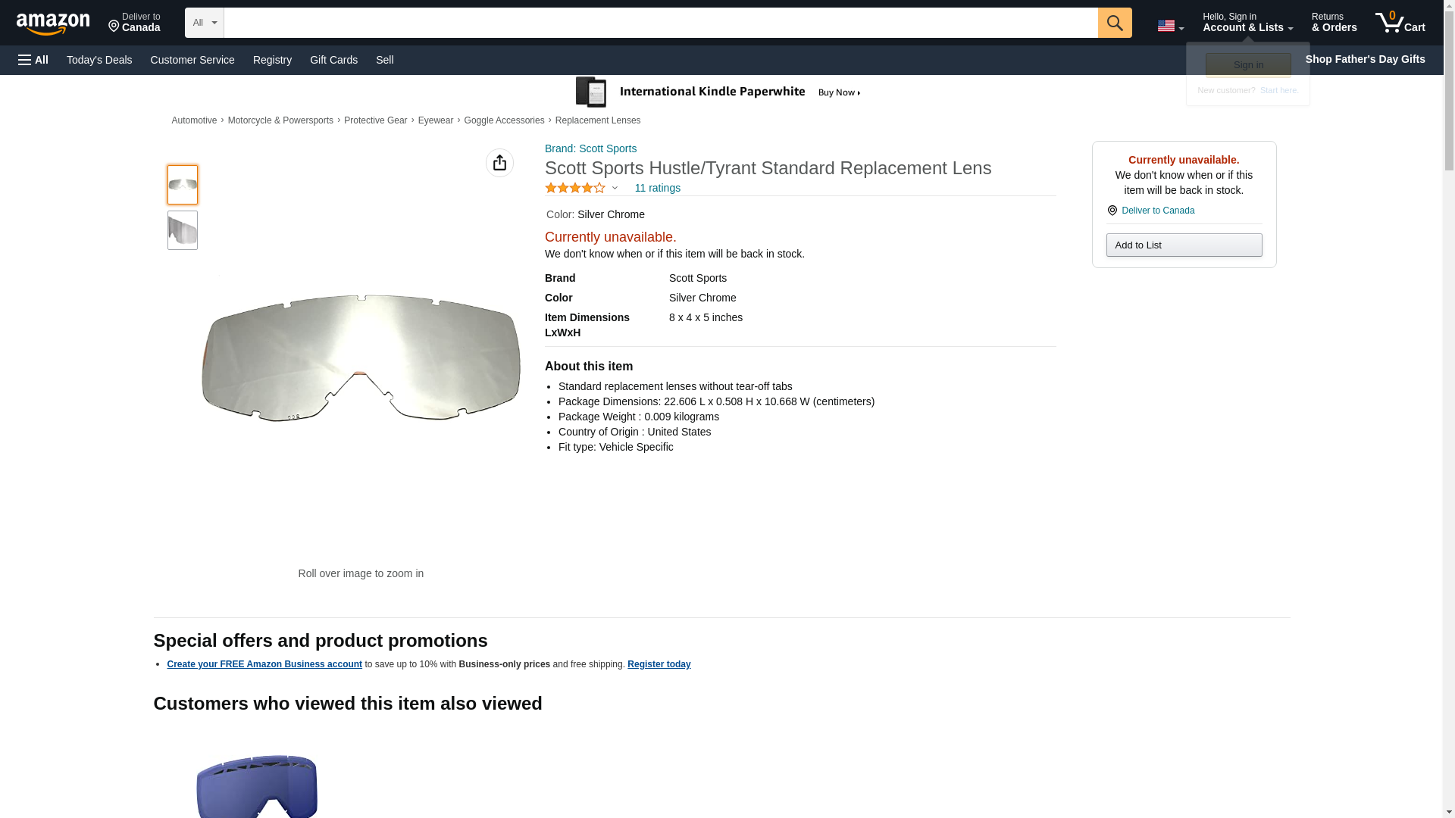1455x818 pixels.
Task: Expand the ratings breakdown arrow
Action: [615, 188]
